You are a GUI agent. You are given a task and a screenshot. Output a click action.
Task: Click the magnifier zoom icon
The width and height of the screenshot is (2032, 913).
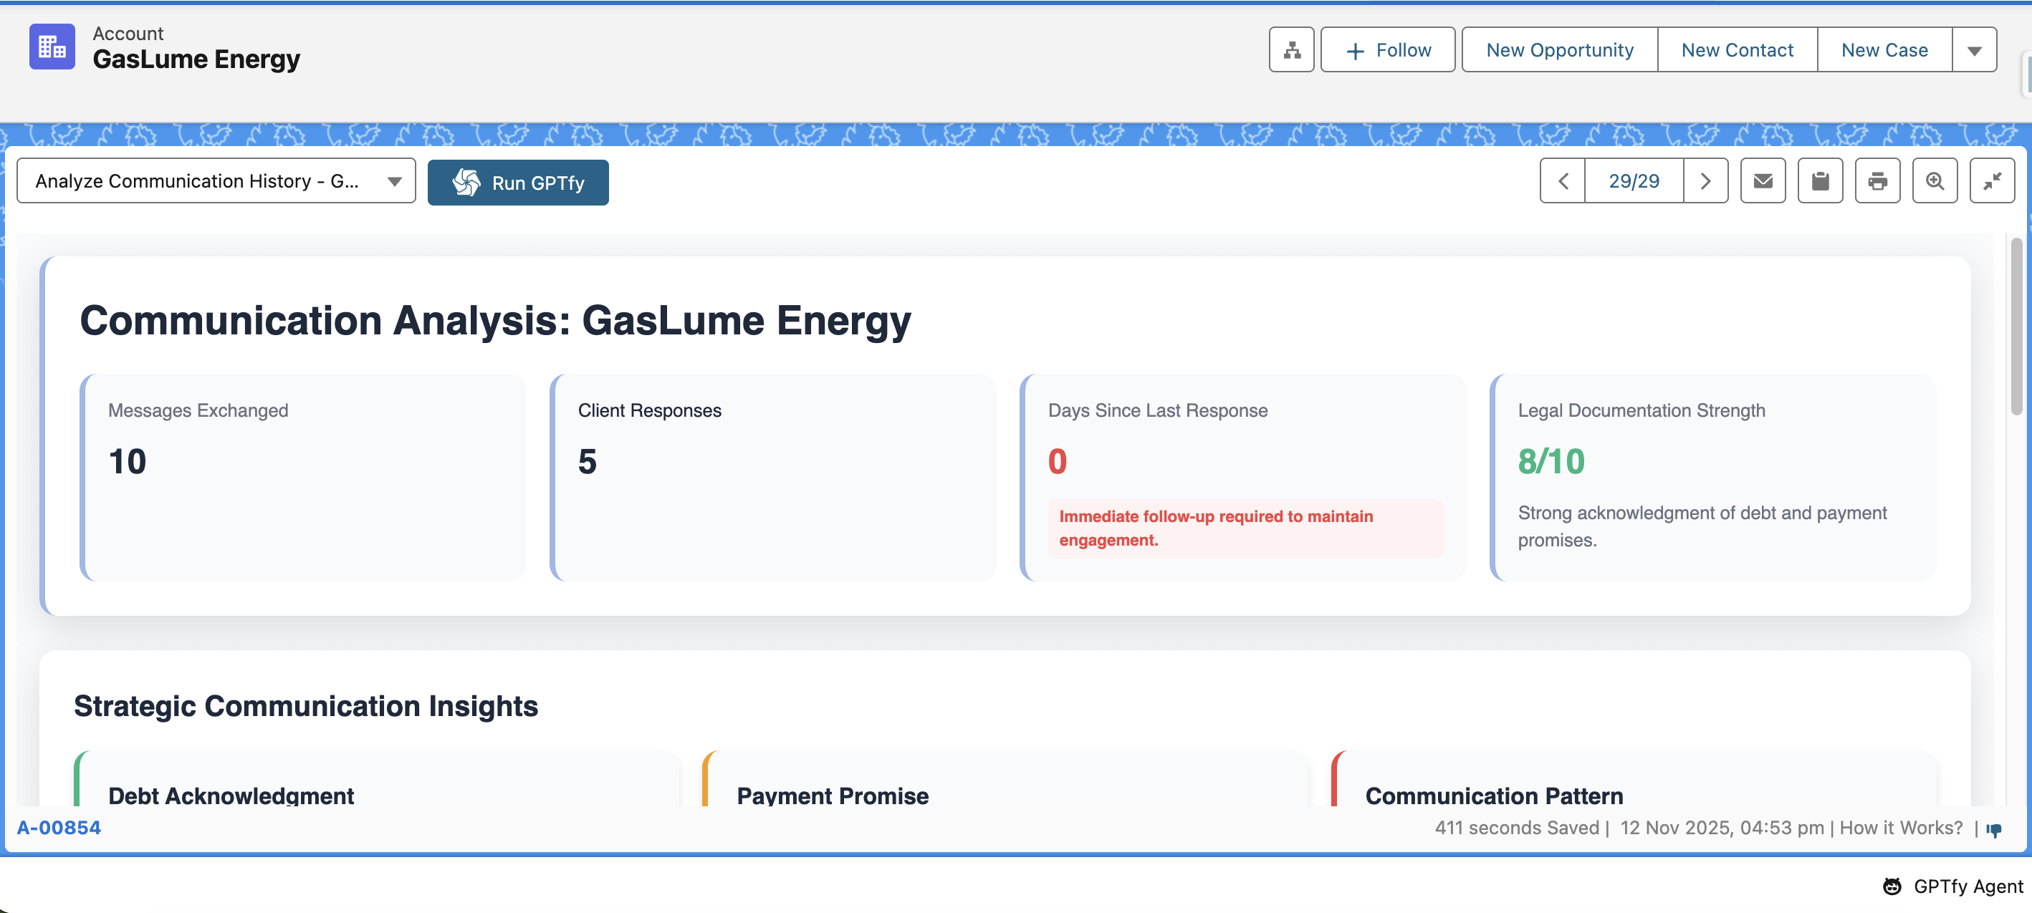pos(1934,181)
